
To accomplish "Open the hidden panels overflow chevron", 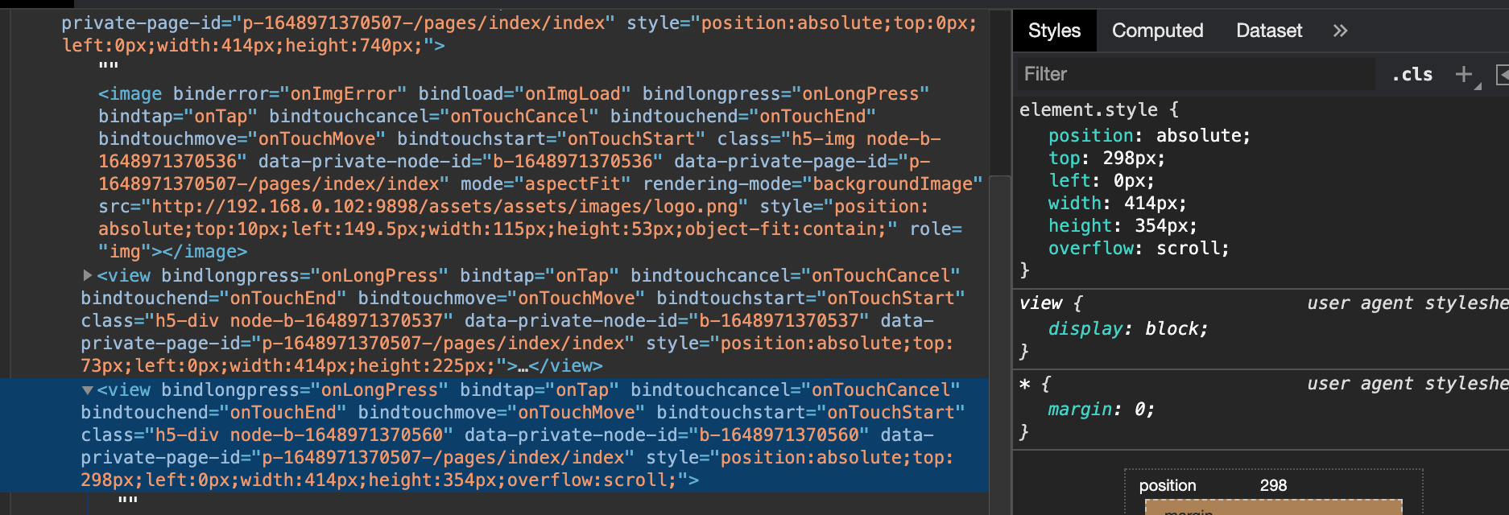I will (1342, 31).
